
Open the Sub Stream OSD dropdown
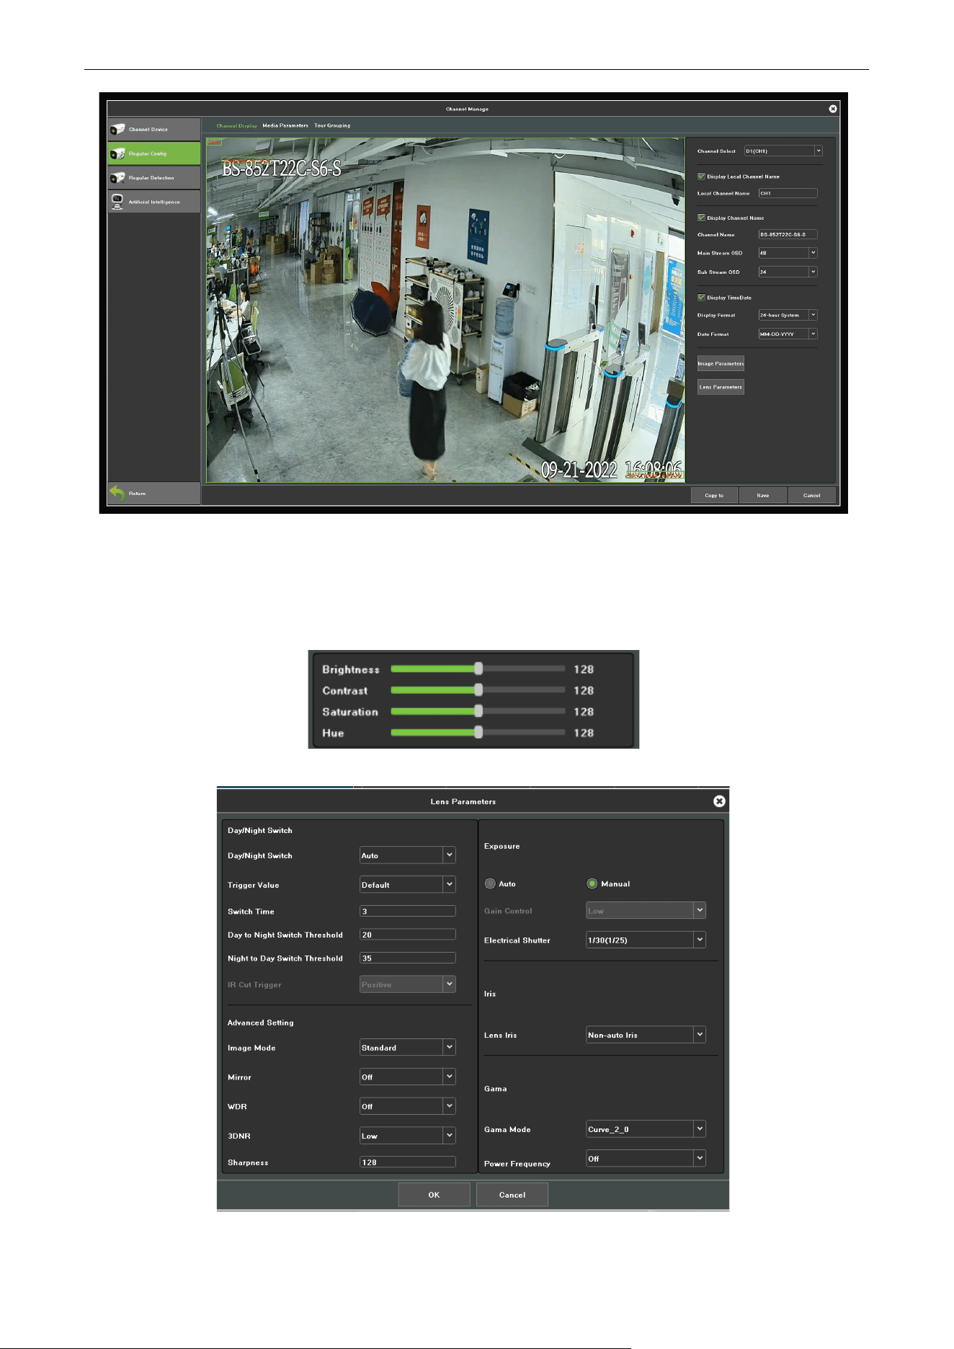(788, 272)
